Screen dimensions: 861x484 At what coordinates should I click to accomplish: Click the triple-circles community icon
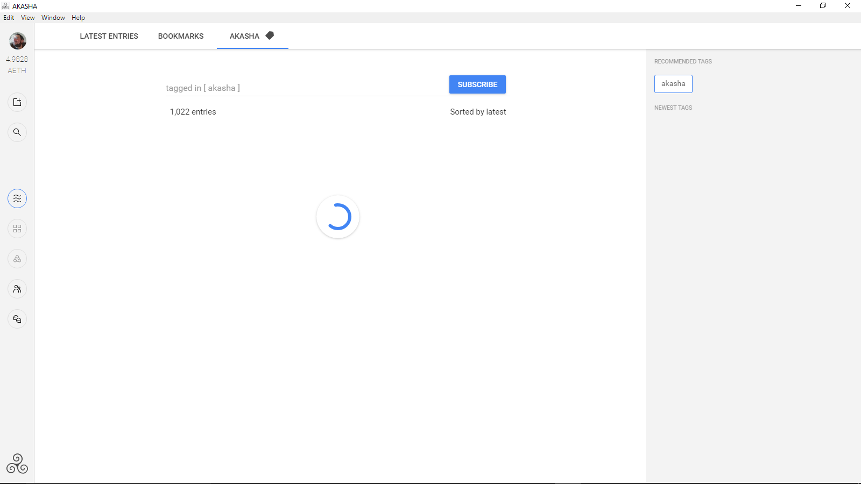17,259
